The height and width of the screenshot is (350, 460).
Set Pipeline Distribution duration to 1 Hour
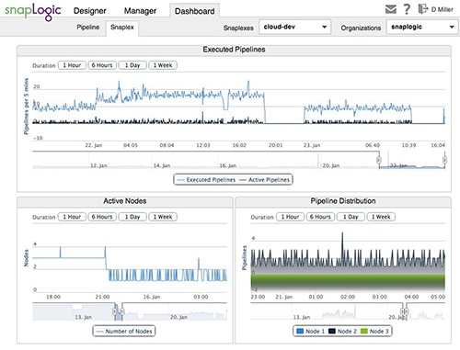tap(290, 217)
